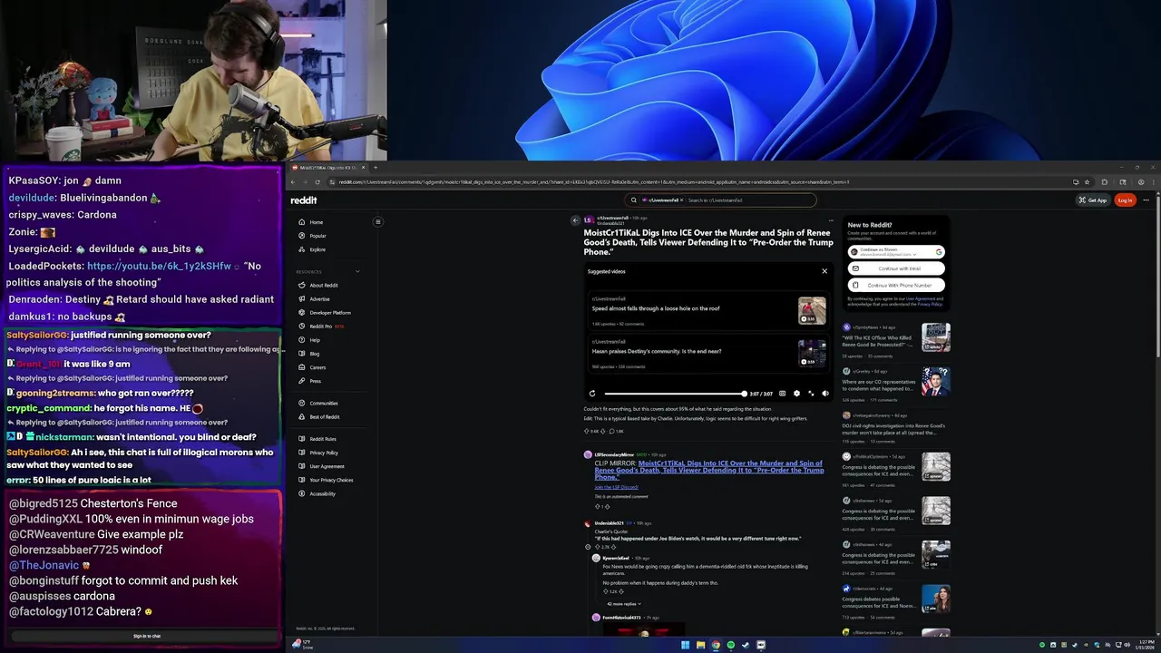Collapse the Resources section chevron
The height and width of the screenshot is (653, 1161).
point(357,271)
